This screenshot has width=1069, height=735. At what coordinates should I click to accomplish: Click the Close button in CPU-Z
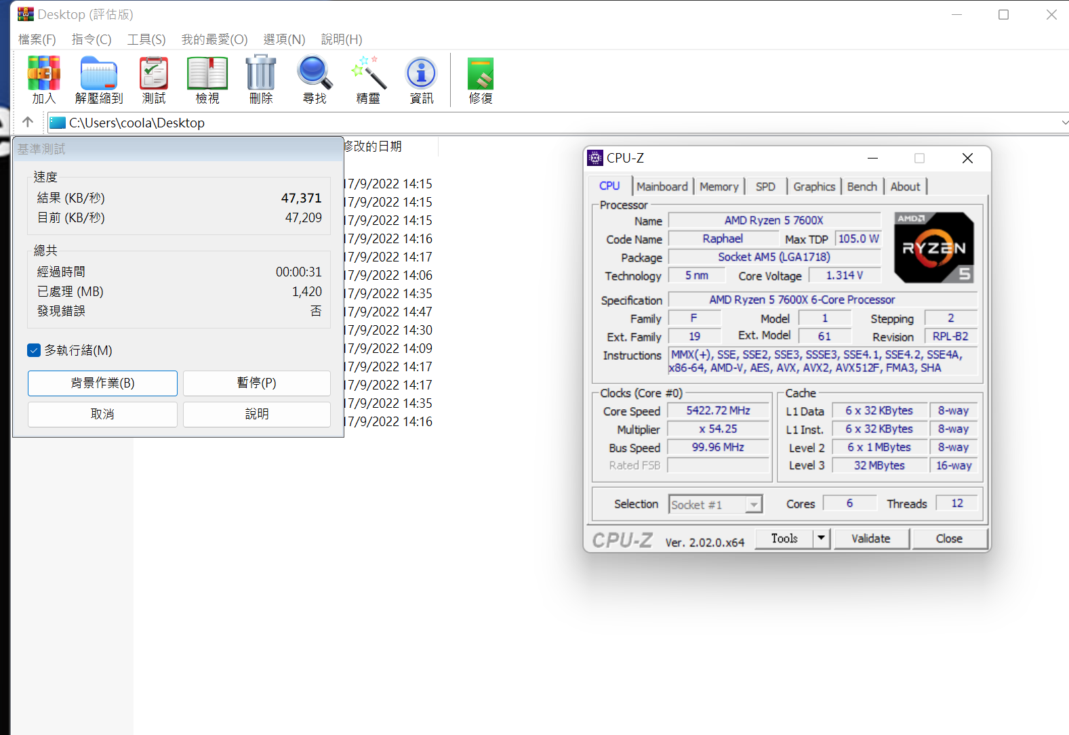949,539
